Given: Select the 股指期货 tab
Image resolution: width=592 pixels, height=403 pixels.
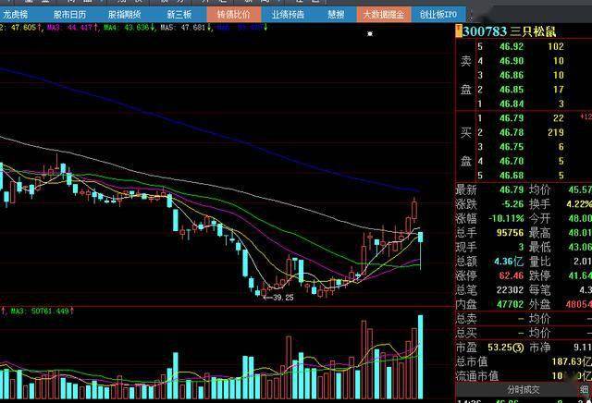Looking at the screenshot, I should 124,15.
